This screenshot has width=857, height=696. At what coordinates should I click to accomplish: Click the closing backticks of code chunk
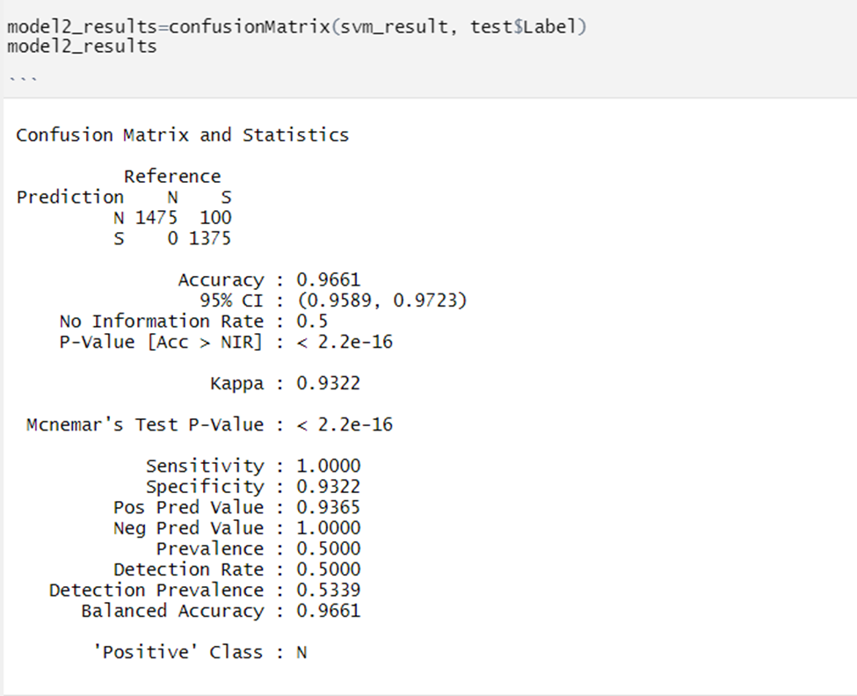tap(23, 79)
